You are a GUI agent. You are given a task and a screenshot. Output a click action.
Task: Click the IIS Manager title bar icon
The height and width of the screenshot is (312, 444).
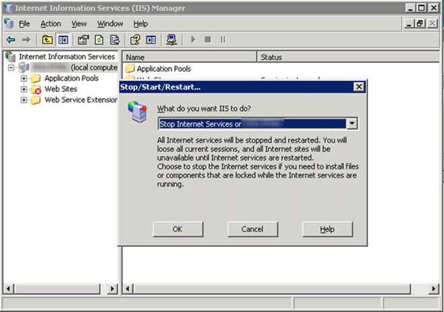(9, 7)
